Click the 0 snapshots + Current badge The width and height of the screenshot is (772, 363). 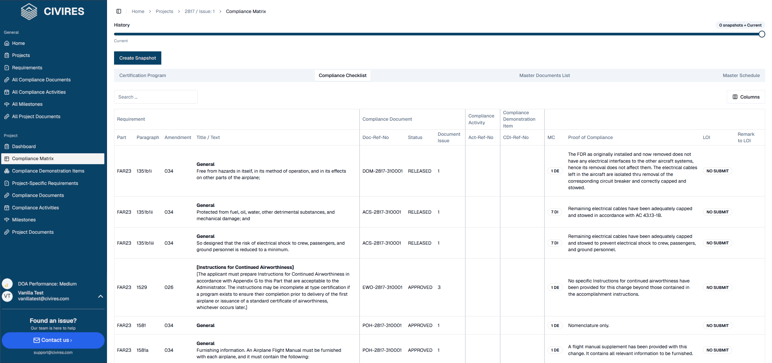[x=740, y=25]
